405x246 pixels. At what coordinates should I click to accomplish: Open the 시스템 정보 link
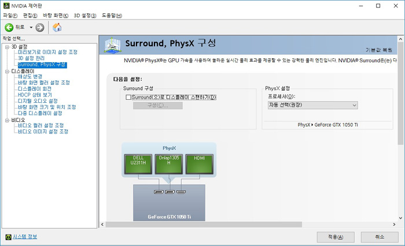point(25,236)
